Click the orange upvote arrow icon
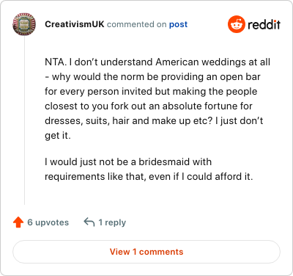Image resolution: width=293 pixels, height=276 pixels. pos(18,222)
